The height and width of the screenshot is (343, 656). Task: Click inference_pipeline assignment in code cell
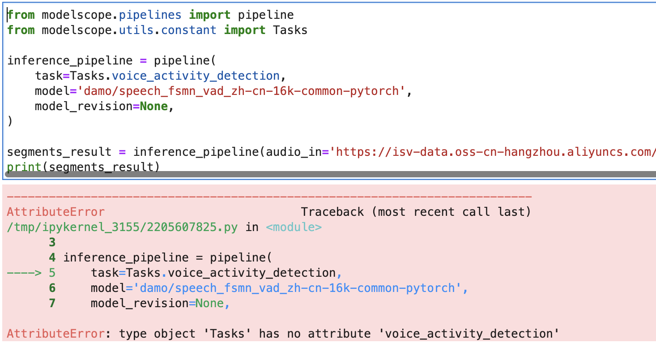70,60
